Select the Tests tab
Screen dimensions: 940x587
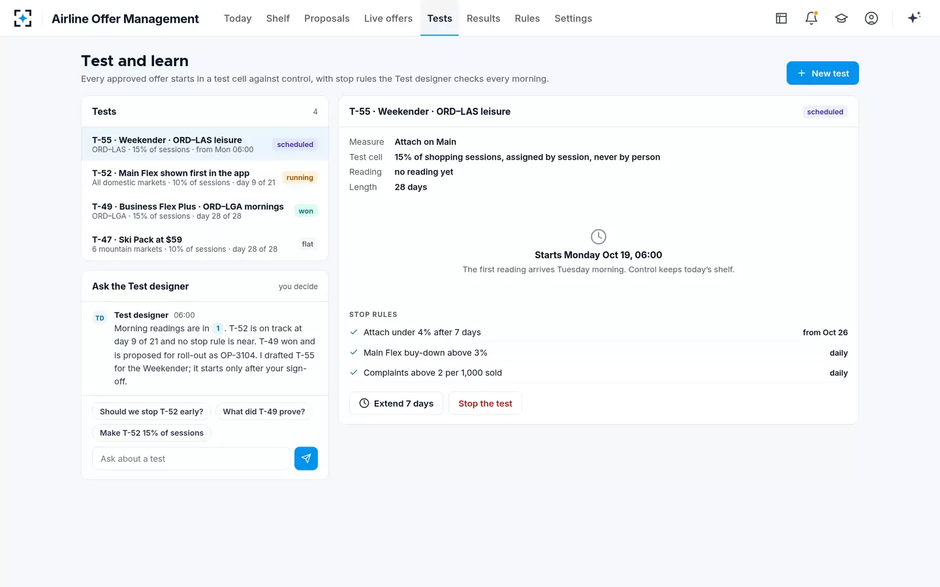coord(440,18)
